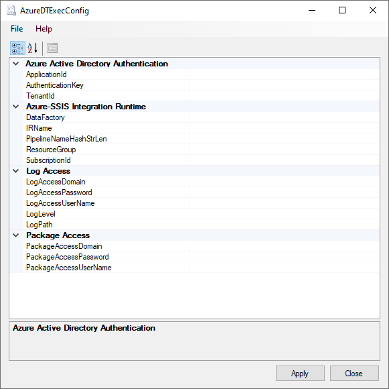389x389 pixels.
Task: Open the Help menu
Action: pyautogui.click(x=44, y=29)
